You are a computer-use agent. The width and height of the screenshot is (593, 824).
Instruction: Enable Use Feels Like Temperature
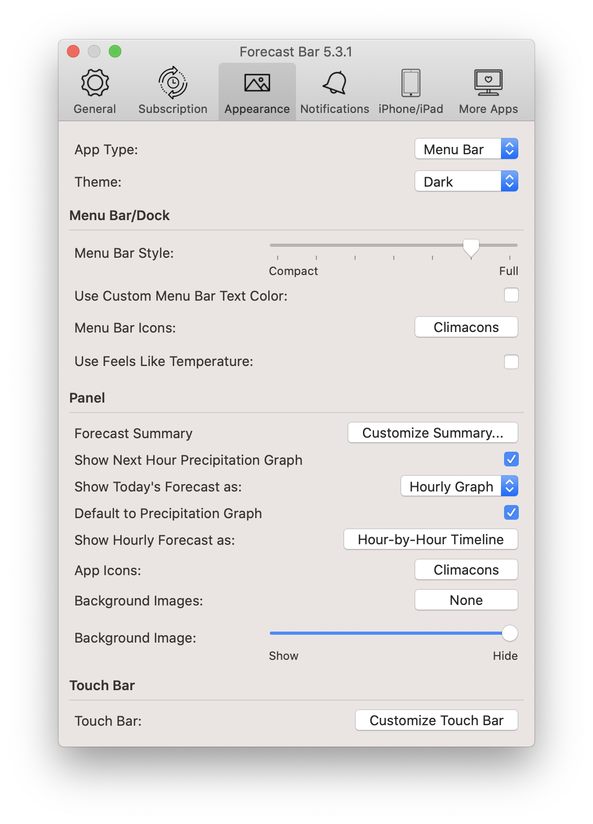pos(511,361)
